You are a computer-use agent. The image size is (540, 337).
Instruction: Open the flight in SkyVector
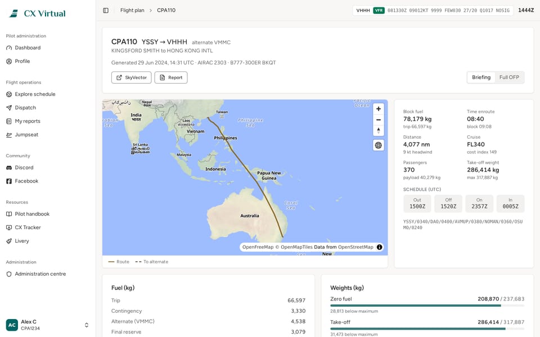click(131, 78)
